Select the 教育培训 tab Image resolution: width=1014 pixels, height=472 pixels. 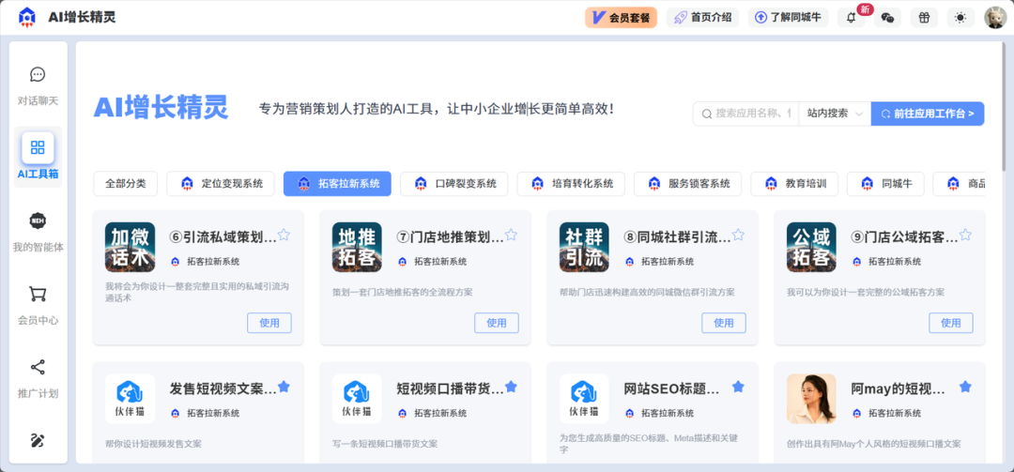click(793, 184)
